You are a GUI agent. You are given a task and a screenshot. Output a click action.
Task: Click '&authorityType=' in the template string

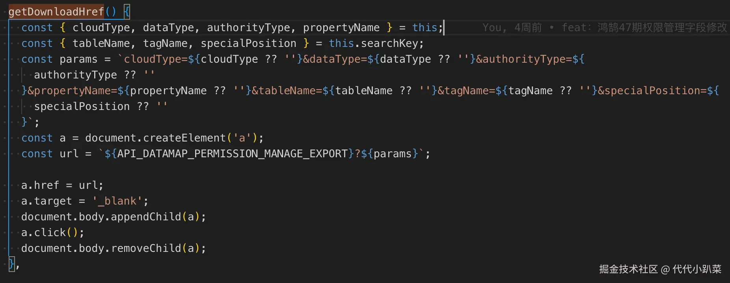click(524, 59)
